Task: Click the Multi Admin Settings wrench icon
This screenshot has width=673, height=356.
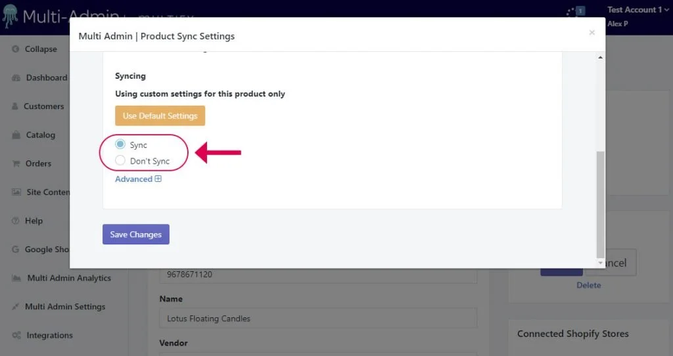Action: (x=16, y=307)
